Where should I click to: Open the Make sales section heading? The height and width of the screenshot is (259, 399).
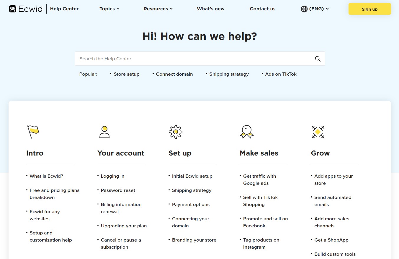pos(259,153)
